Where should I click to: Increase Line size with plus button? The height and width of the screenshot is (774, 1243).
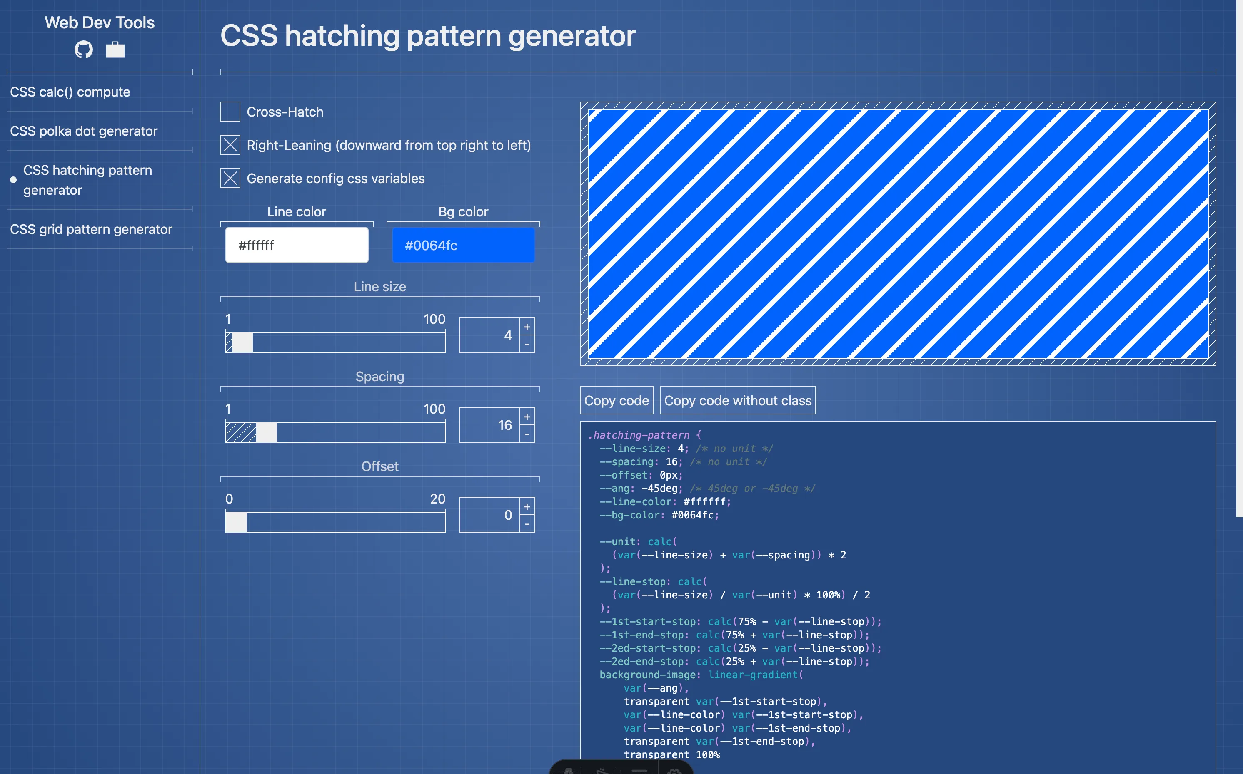coord(527,327)
